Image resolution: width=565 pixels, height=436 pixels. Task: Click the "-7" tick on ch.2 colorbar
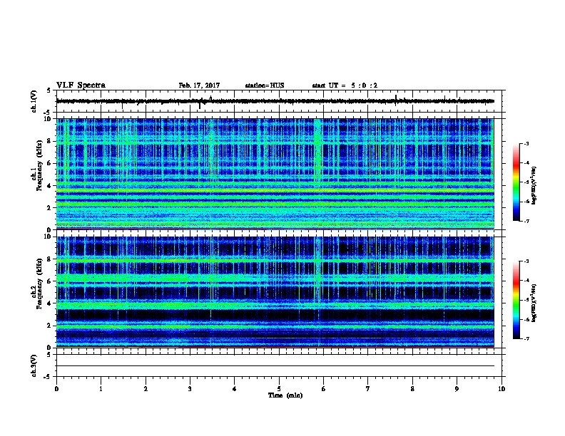coord(526,338)
